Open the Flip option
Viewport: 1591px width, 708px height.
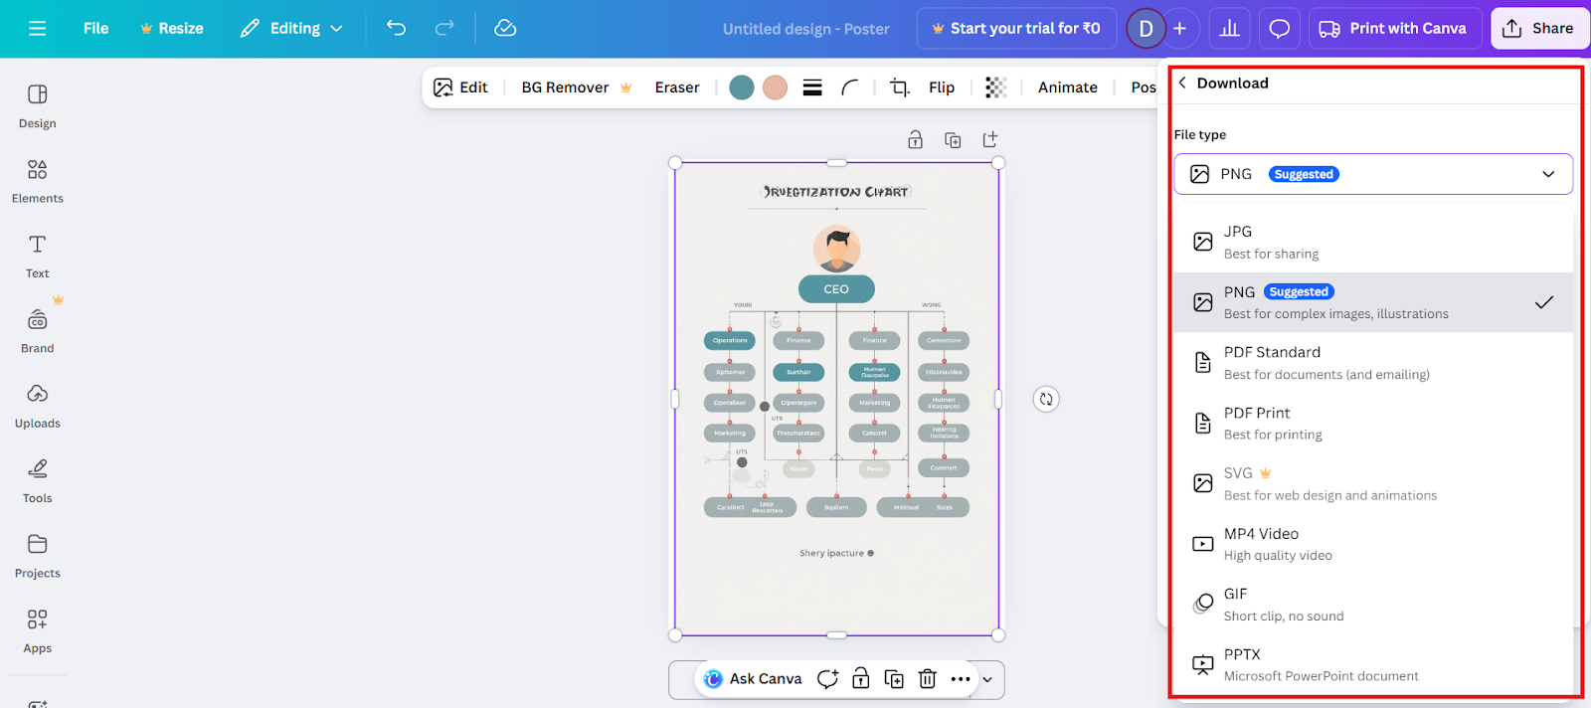942,88
